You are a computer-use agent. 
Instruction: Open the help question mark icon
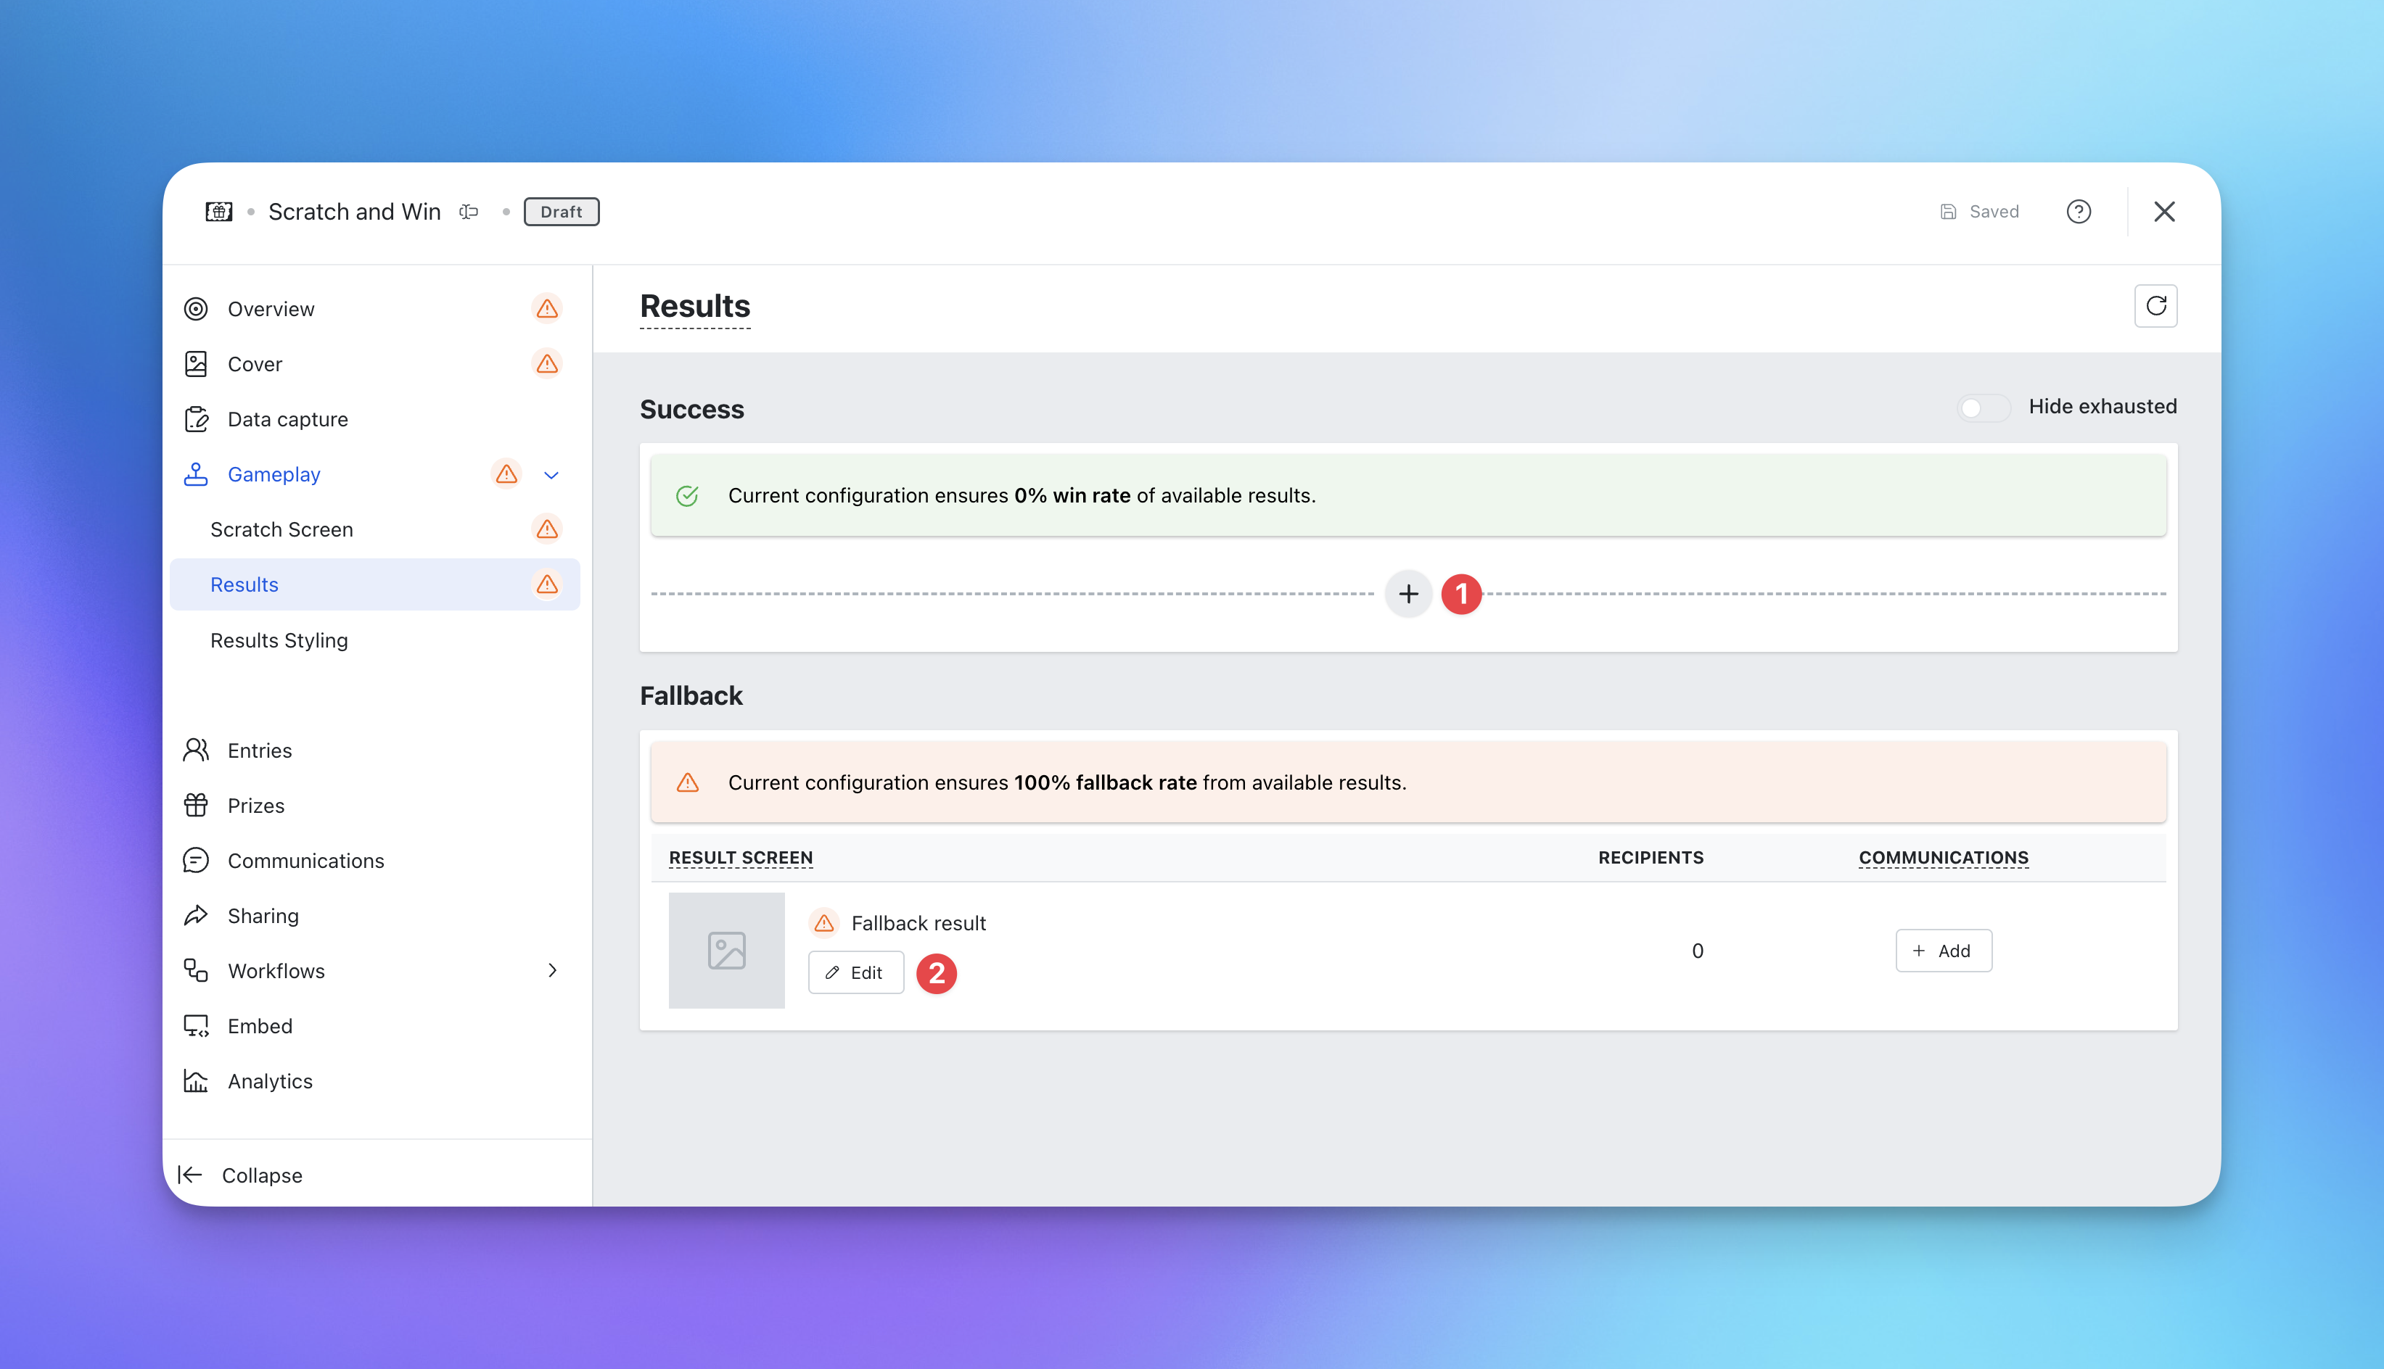[x=2079, y=212]
